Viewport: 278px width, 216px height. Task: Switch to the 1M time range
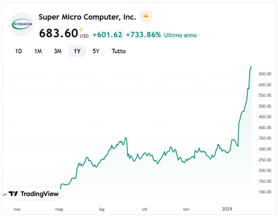[x=38, y=51]
